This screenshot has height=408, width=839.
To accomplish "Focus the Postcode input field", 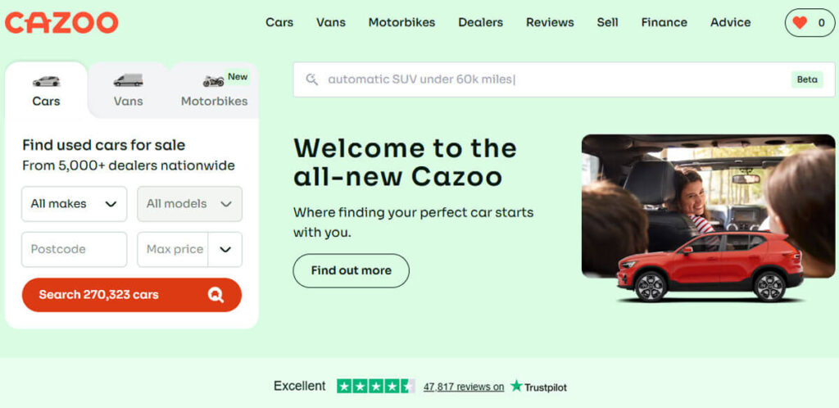I will tap(74, 250).
